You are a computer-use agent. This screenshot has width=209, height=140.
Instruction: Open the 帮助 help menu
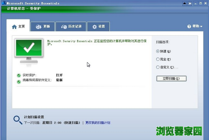[x=195, y=26]
